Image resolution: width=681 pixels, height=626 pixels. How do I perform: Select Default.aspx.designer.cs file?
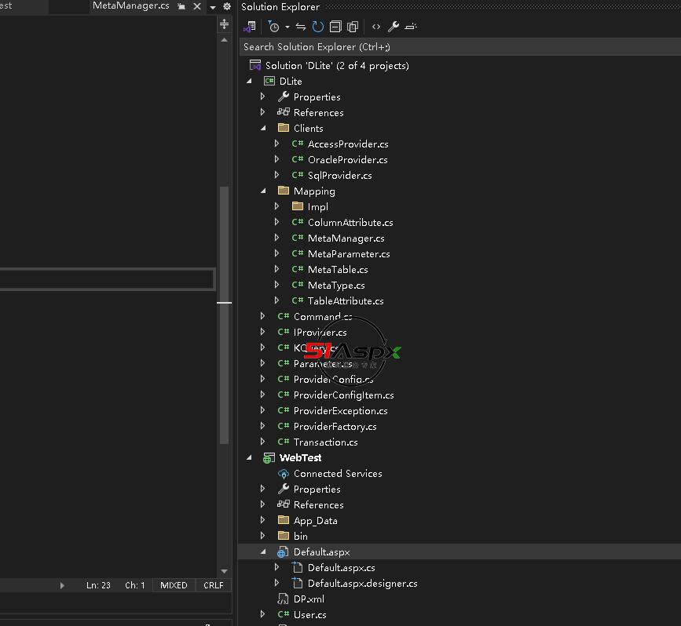point(362,583)
